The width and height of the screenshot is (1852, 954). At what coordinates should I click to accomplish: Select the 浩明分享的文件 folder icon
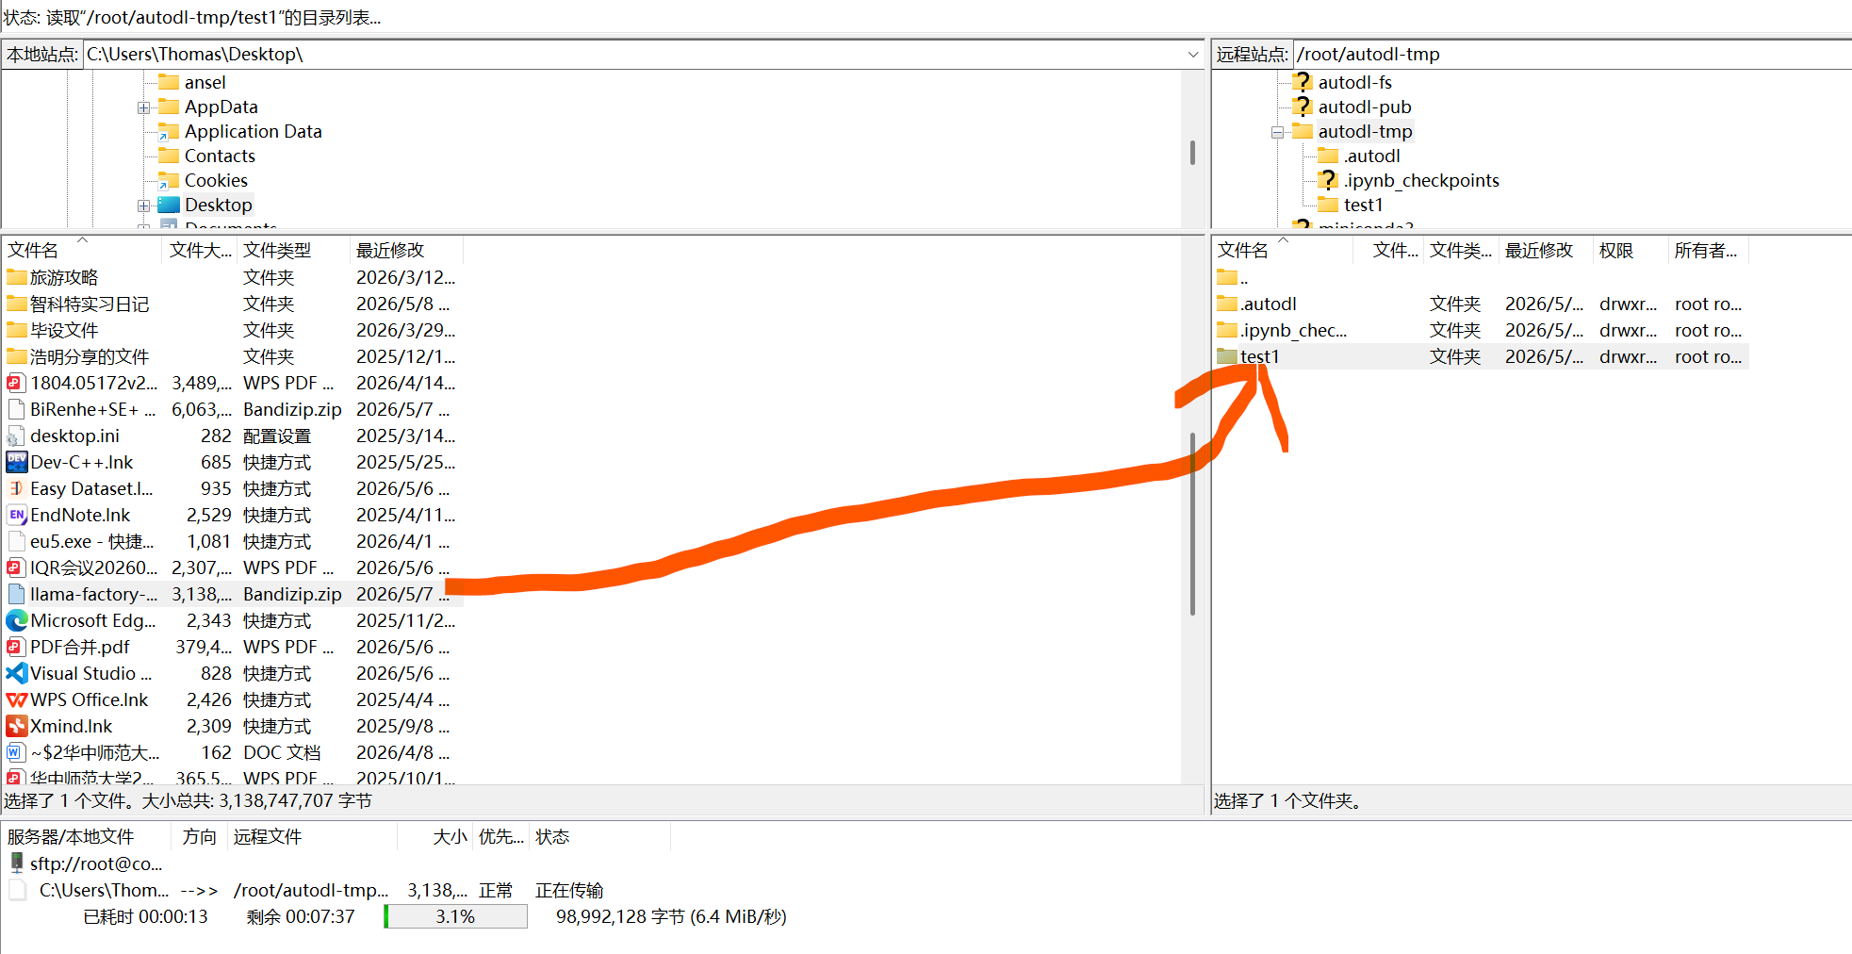[x=17, y=356]
